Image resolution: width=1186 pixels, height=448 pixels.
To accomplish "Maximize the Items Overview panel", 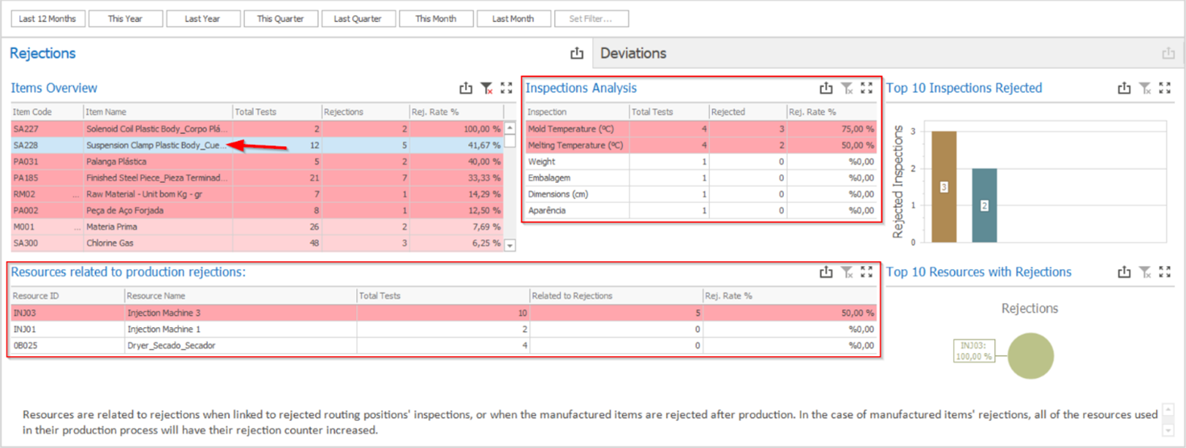I will [x=507, y=89].
